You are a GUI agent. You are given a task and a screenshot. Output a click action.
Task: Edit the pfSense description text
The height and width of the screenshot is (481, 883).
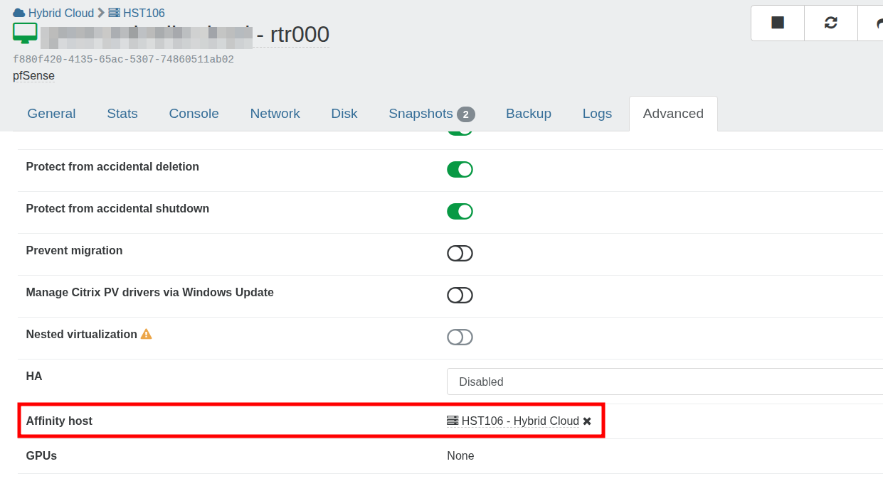tap(33, 75)
